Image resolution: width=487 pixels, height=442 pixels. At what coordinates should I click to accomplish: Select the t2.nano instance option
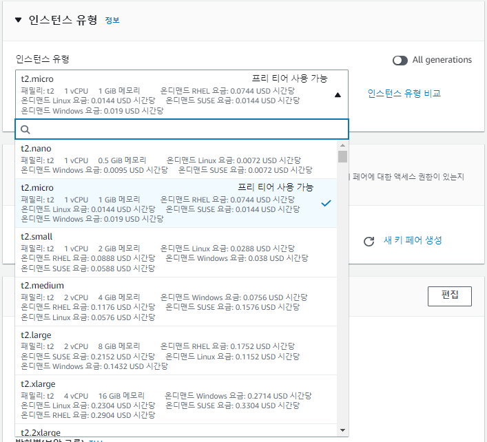[x=176, y=159]
